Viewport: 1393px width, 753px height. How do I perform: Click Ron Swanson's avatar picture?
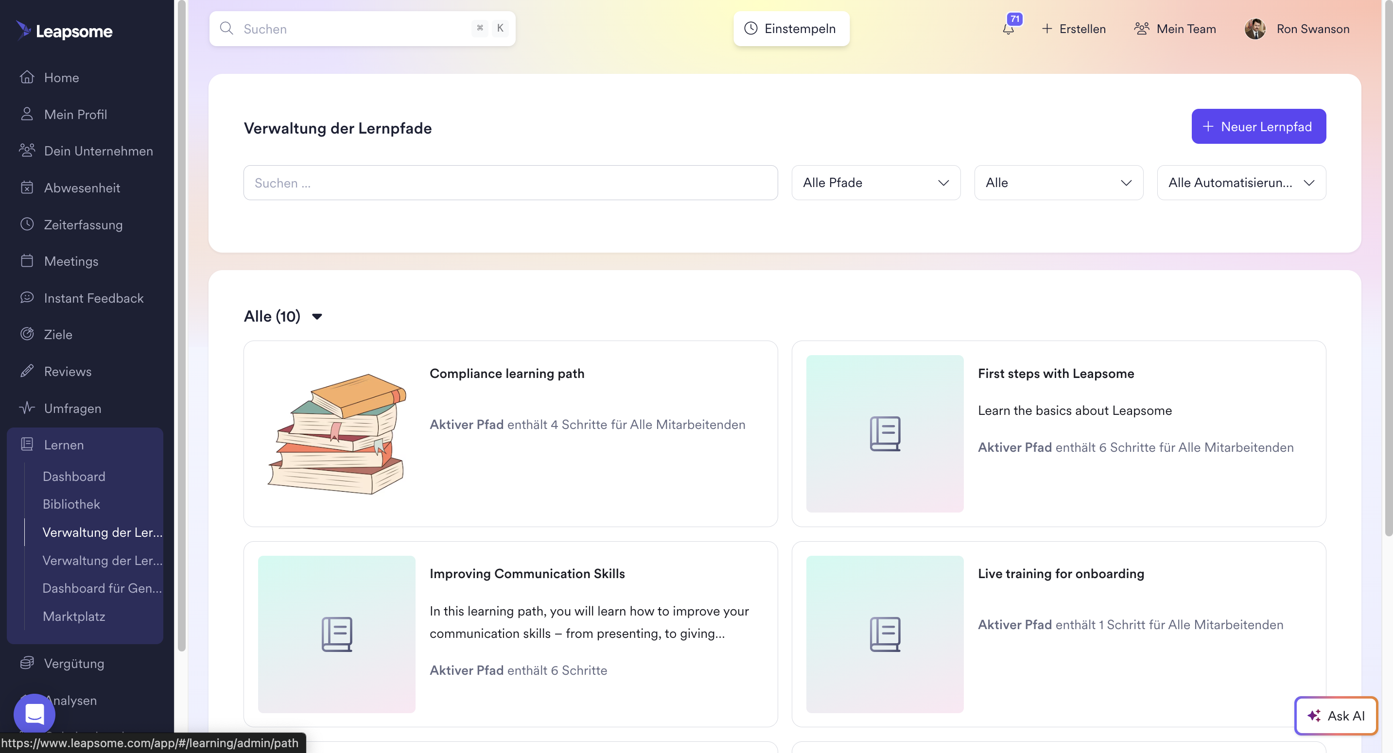[x=1255, y=29]
